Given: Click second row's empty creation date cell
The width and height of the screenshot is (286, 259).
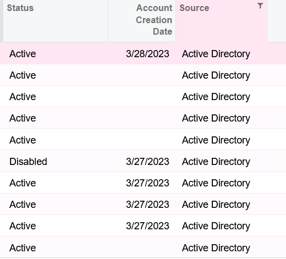Looking at the screenshot, I should tap(142, 75).
